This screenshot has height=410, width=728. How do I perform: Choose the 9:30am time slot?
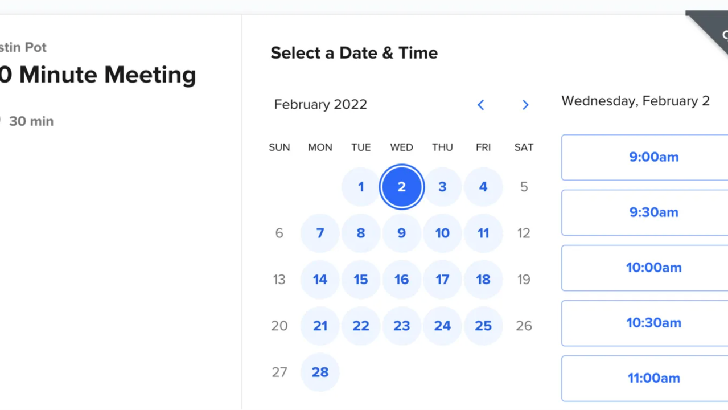coord(653,212)
